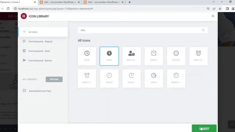
Task: Click the green Insert button
Action: click(204, 128)
